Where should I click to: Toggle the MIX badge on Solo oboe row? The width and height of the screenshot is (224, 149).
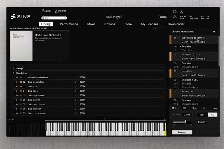(x=82, y=91)
